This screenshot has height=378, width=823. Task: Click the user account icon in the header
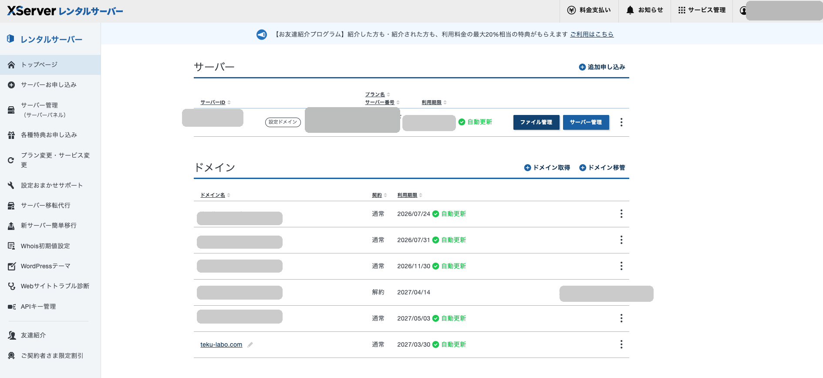pyautogui.click(x=743, y=10)
